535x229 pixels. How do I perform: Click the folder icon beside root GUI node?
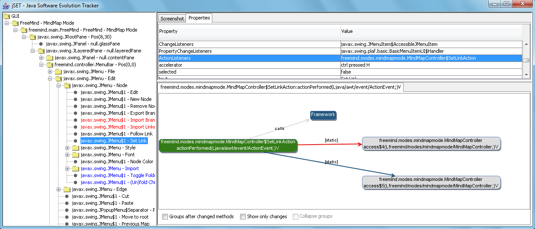pos(6,16)
